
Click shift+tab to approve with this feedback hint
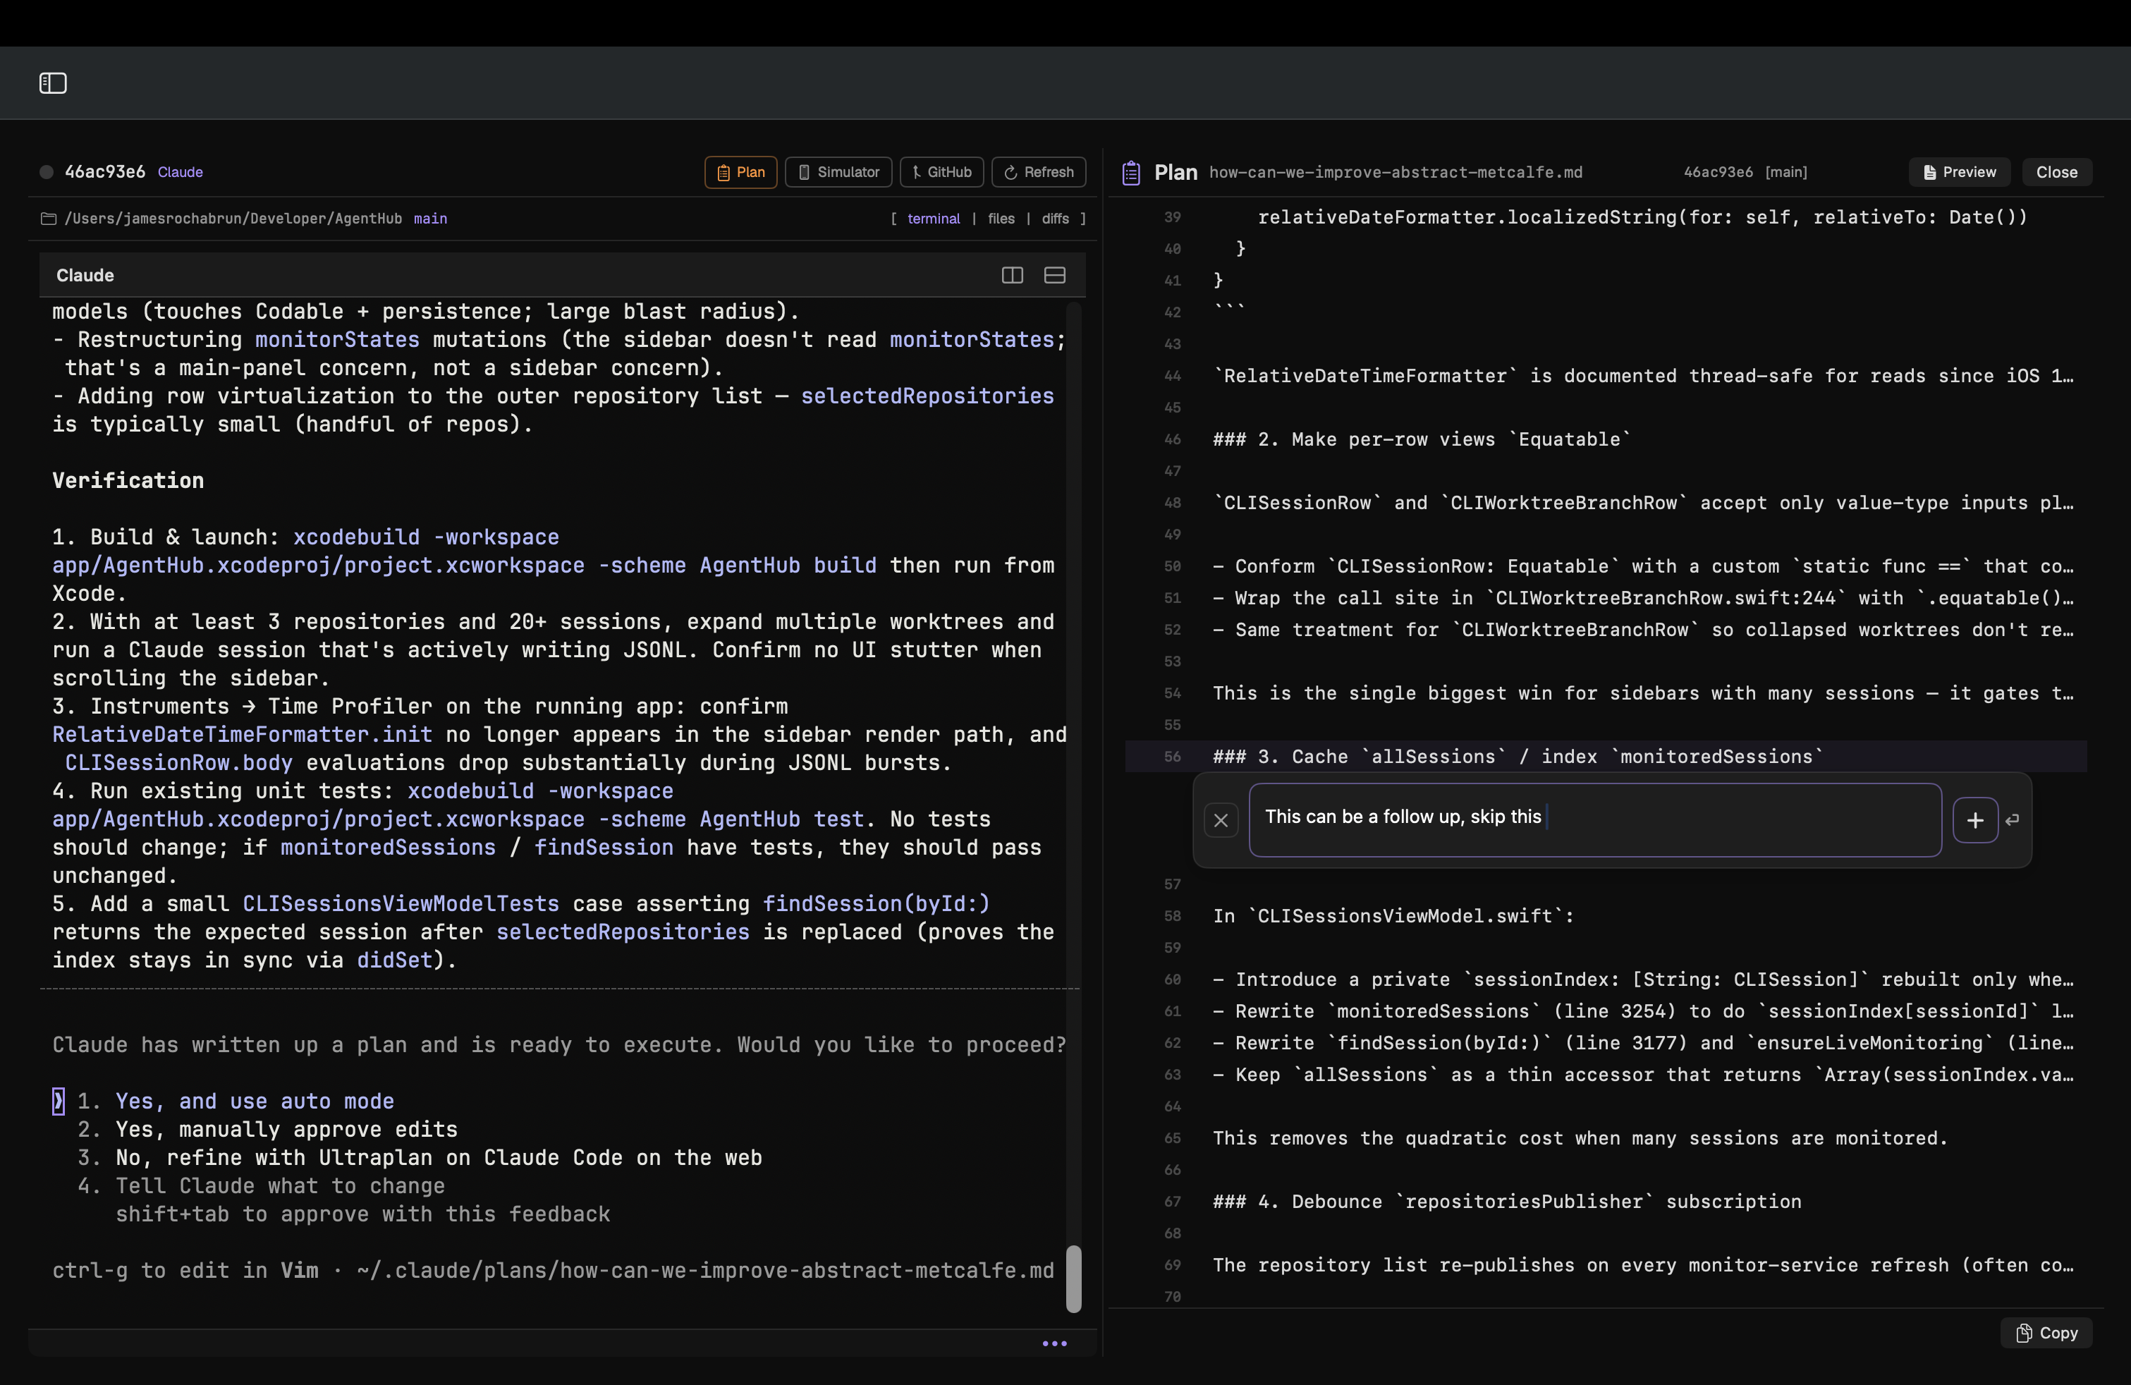coord(362,1214)
